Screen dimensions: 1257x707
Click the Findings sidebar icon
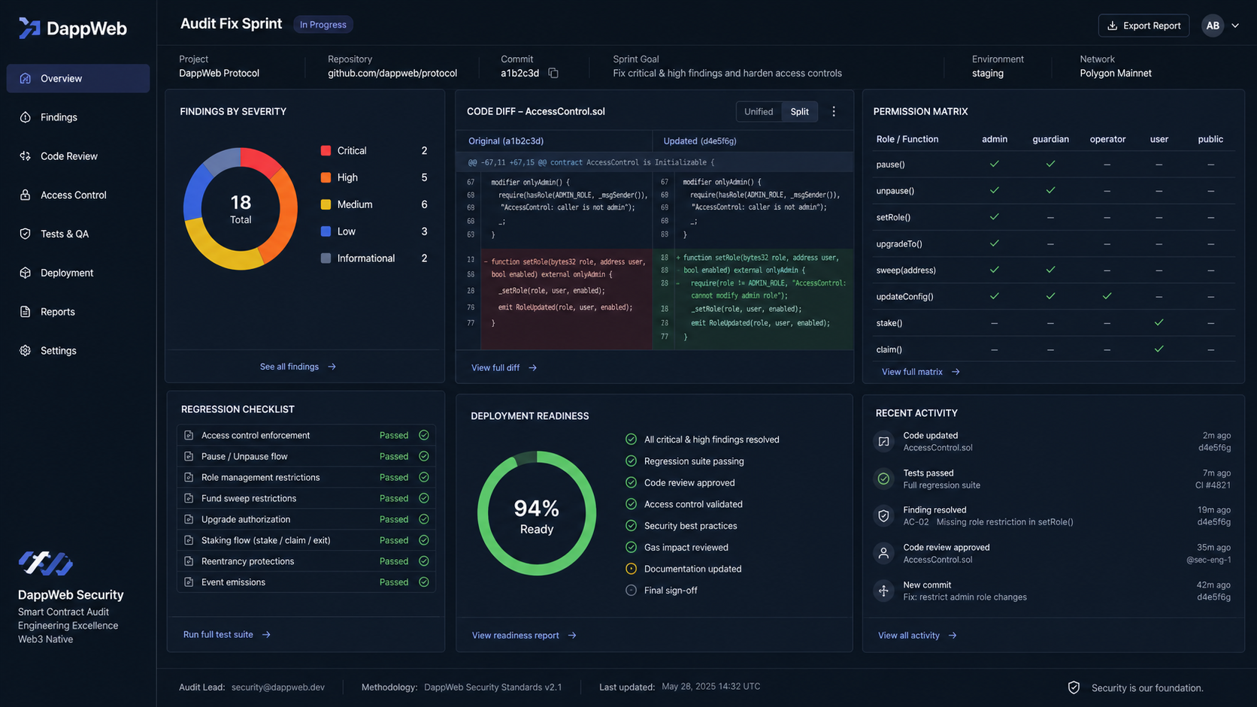tap(26, 117)
